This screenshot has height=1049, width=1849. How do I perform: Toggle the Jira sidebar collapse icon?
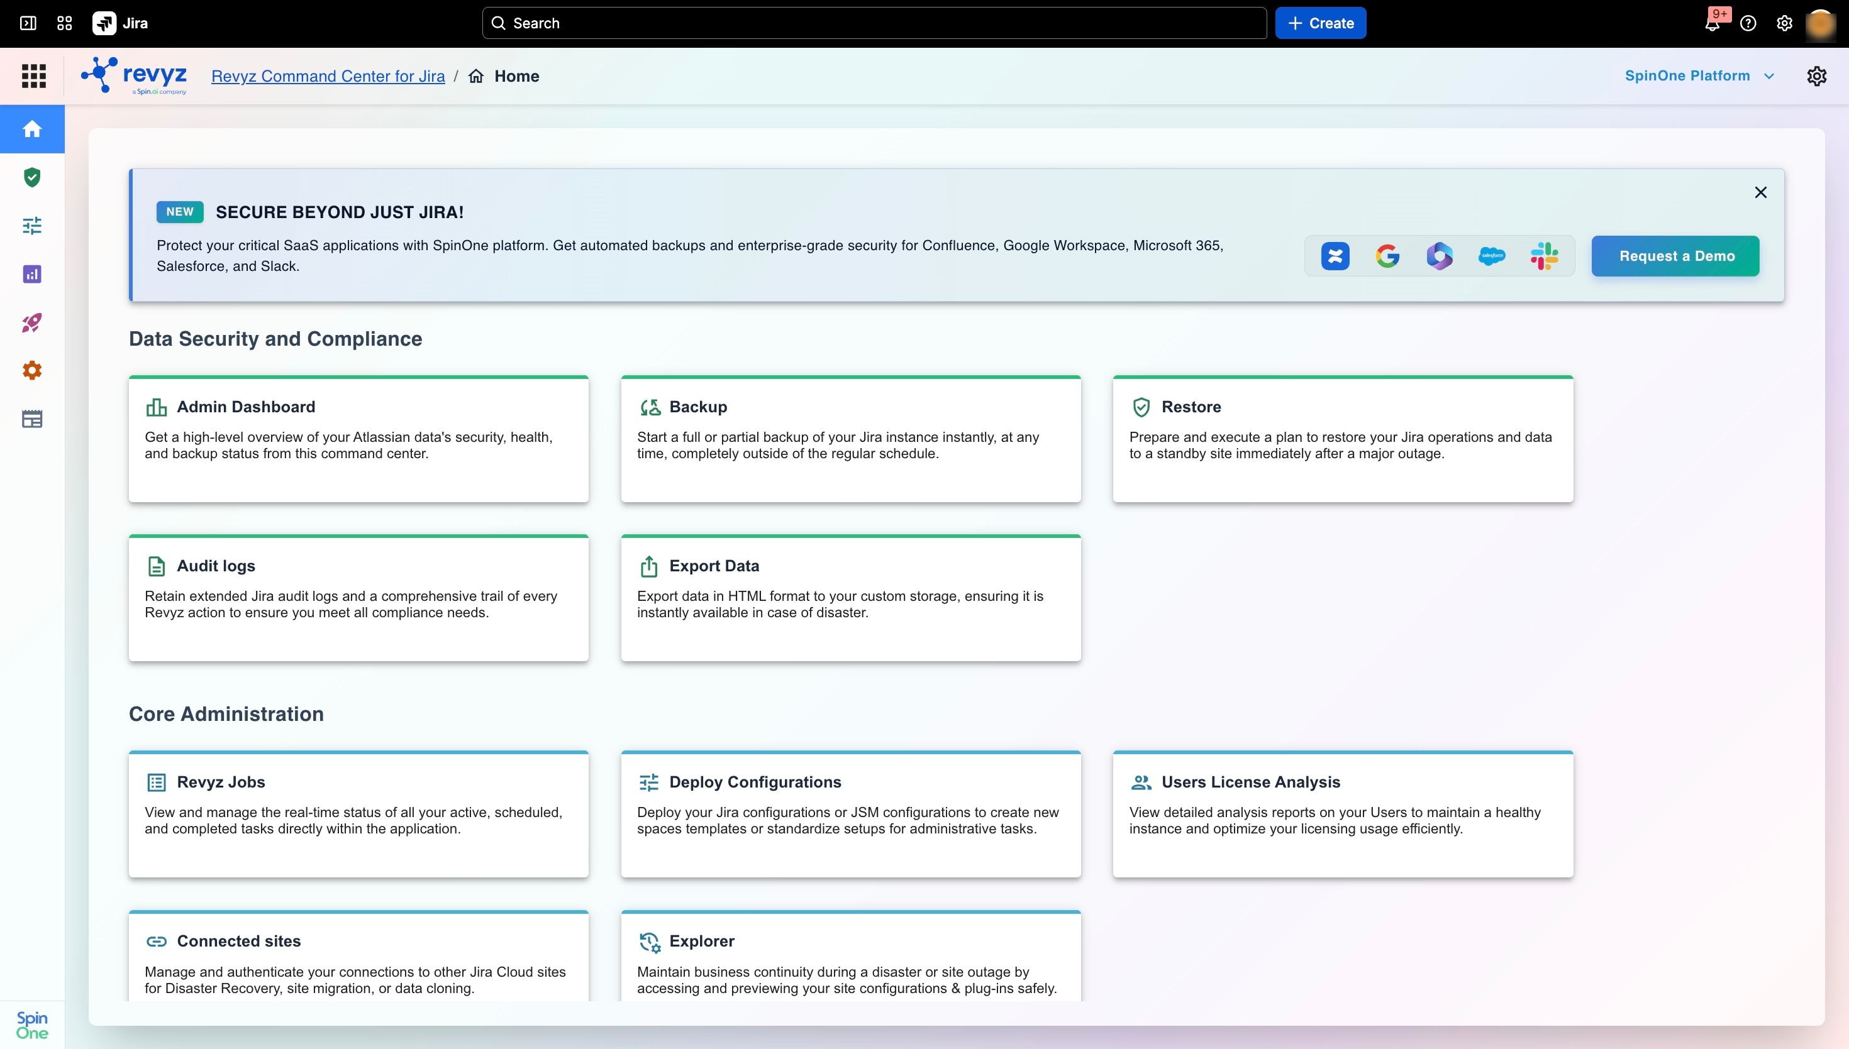click(28, 23)
